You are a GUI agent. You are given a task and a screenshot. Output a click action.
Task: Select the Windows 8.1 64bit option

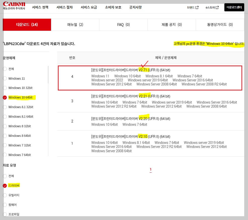[5, 117]
